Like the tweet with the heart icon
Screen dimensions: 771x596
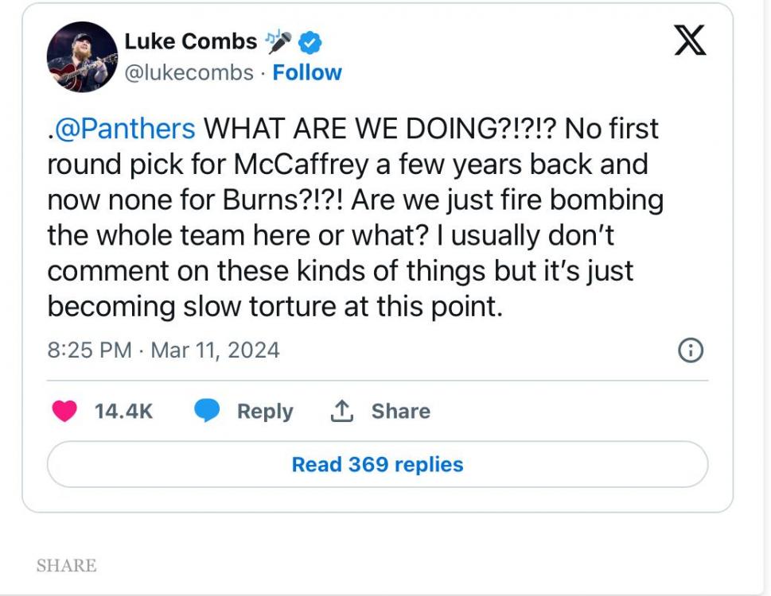64,411
